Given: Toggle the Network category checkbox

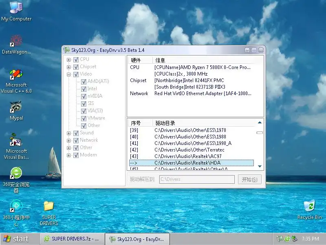Looking at the screenshot, I should pos(76,140).
